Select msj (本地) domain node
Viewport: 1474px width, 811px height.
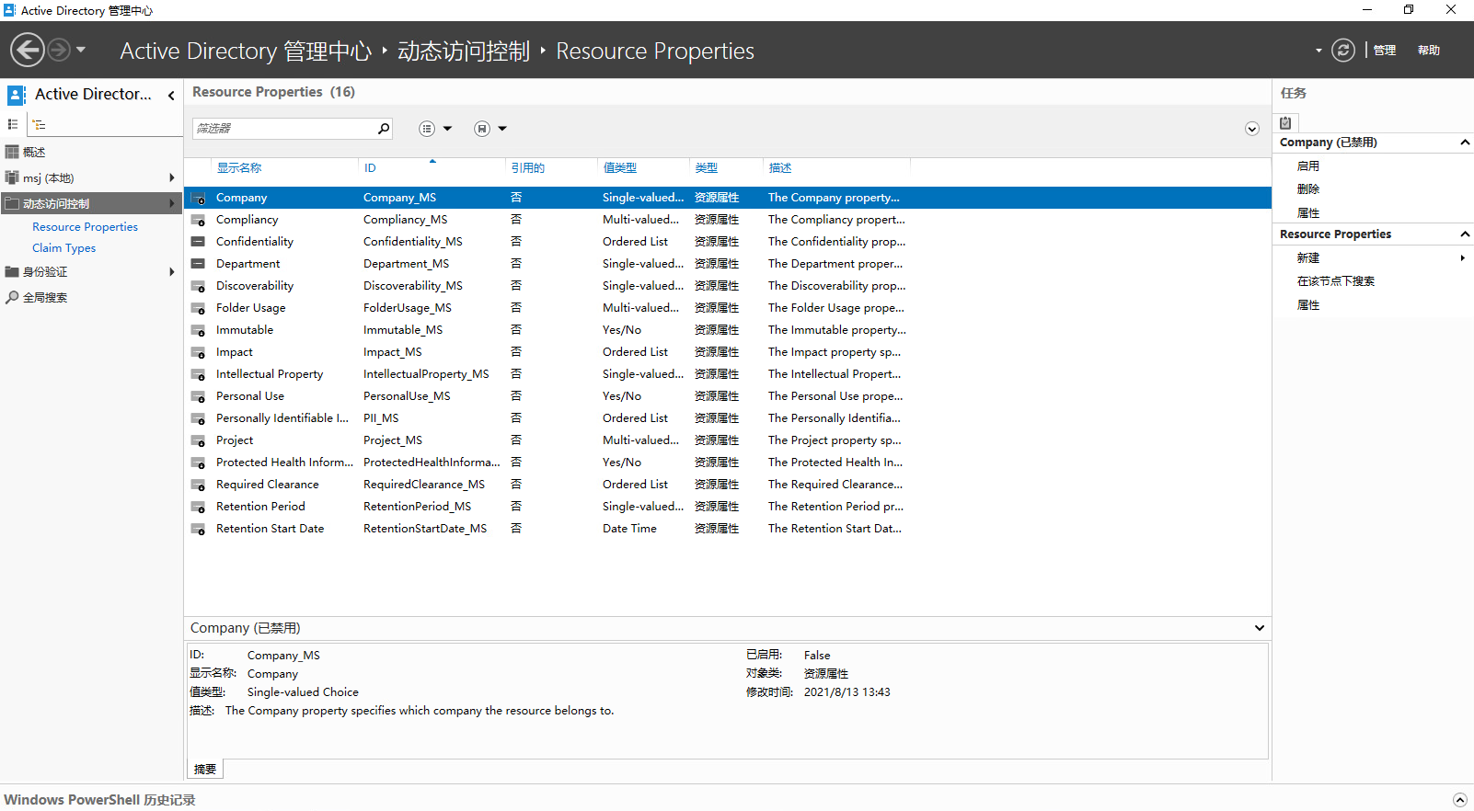pos(48,178)
